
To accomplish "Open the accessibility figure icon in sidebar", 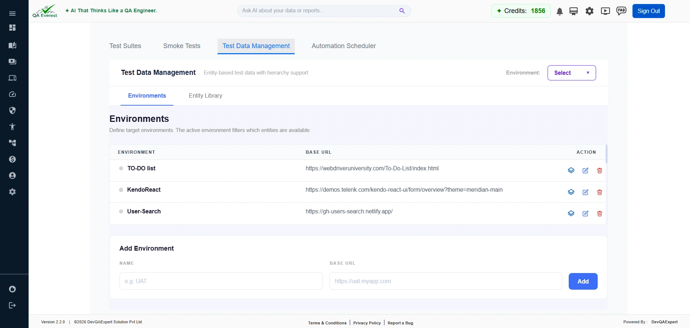I will [12, 127].
